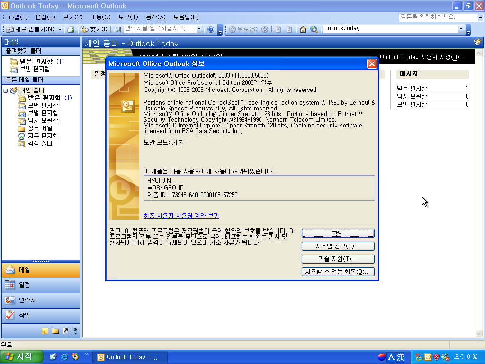Viewport: 485px width, 364px height.
Task: Open 최종 사용자 사용권 계약 보기 link
Action: [x=181, y=216]
